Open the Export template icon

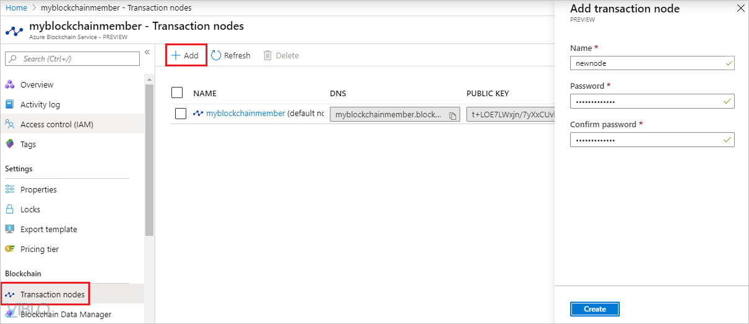(10, 230)
